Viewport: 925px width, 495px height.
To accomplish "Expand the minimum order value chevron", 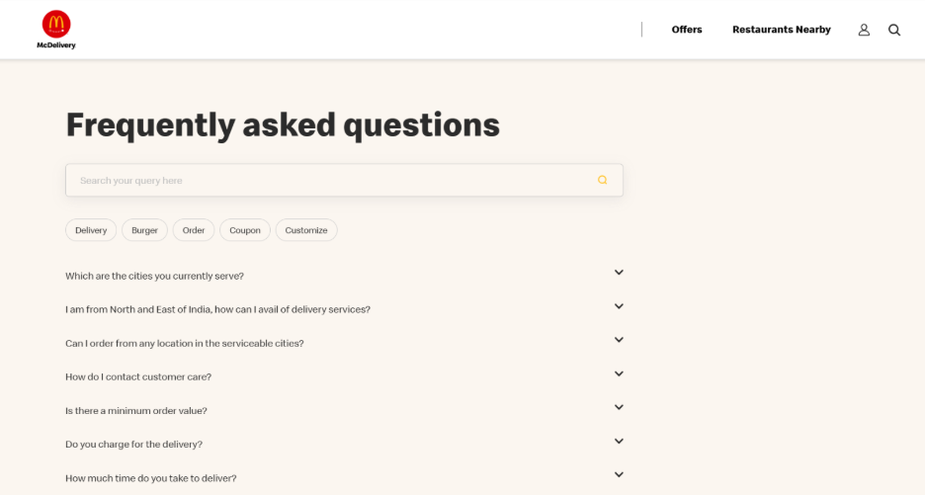I will (x=619, y=407).
